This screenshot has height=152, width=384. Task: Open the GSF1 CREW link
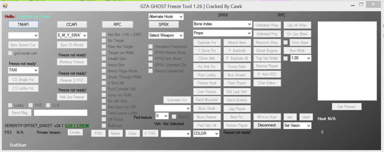pos(77,126)
